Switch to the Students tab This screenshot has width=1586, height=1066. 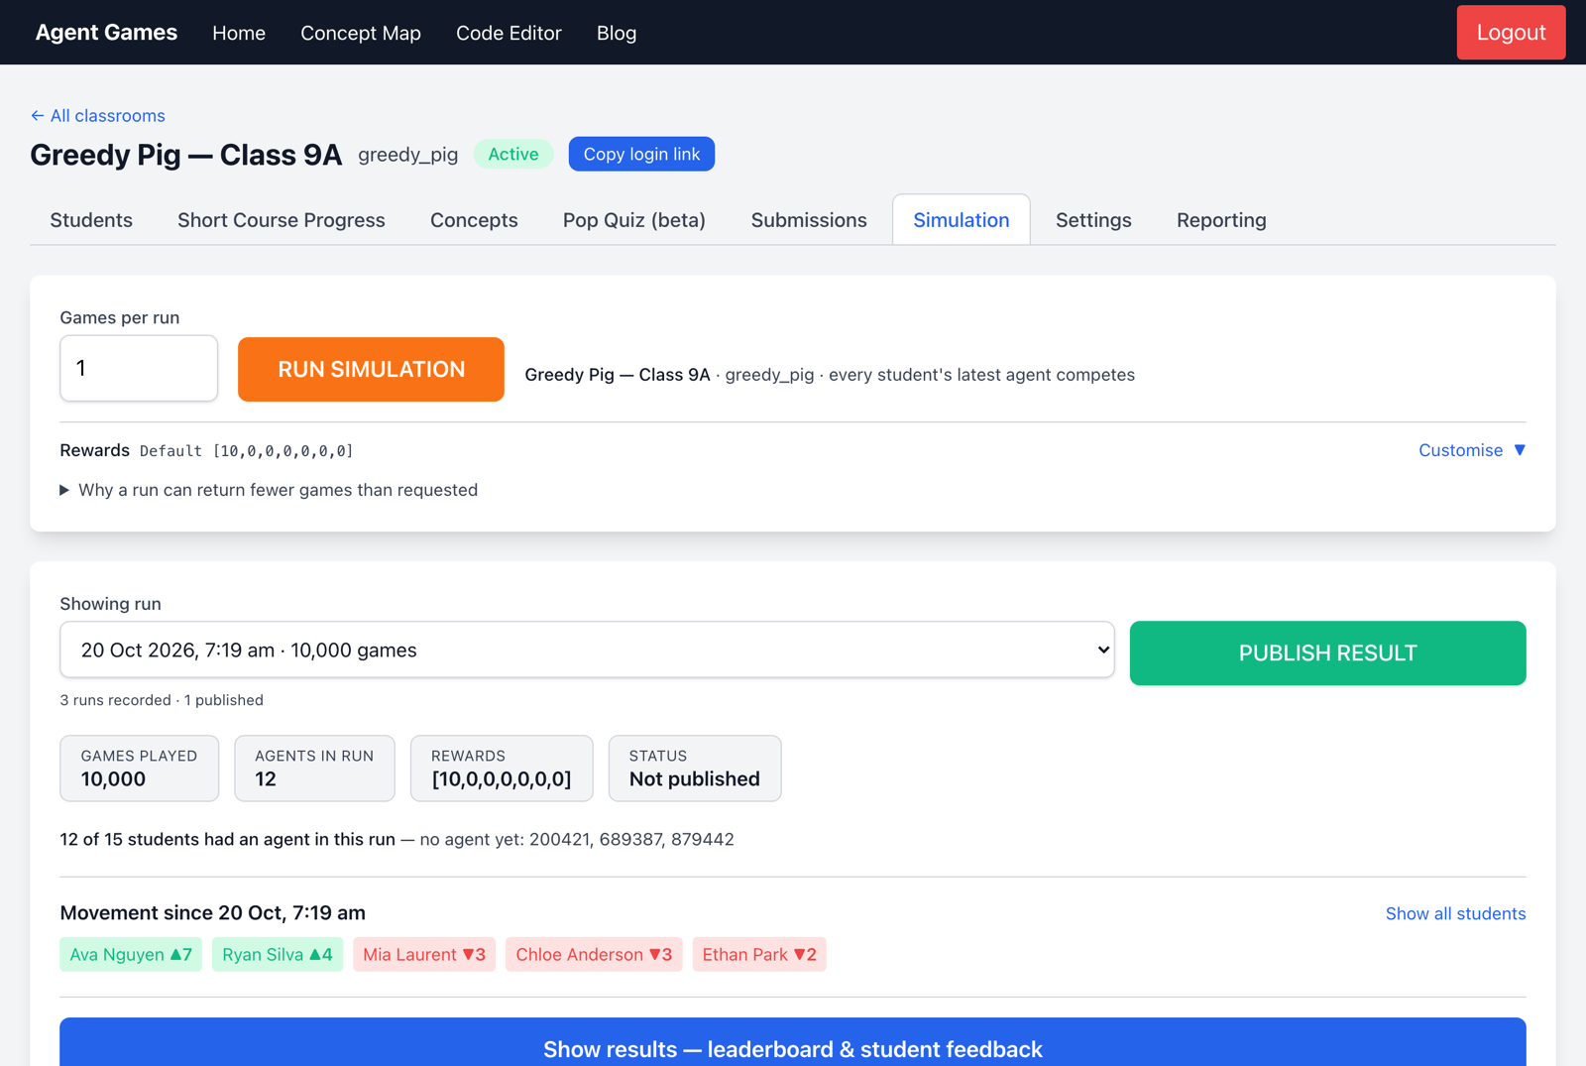coord(91,220)
